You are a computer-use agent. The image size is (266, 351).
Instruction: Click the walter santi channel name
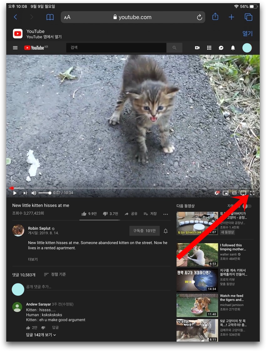(x=228, y=254)
